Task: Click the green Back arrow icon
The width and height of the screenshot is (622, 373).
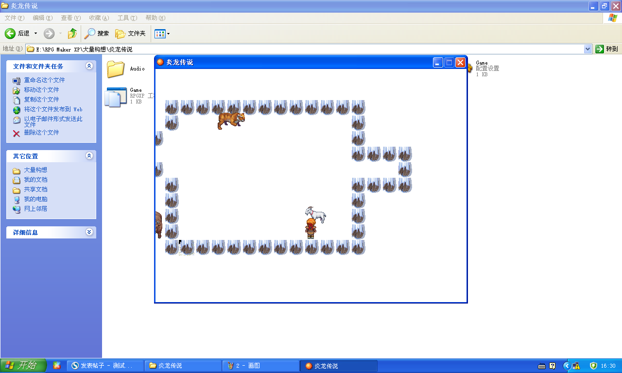Action: 10,34
